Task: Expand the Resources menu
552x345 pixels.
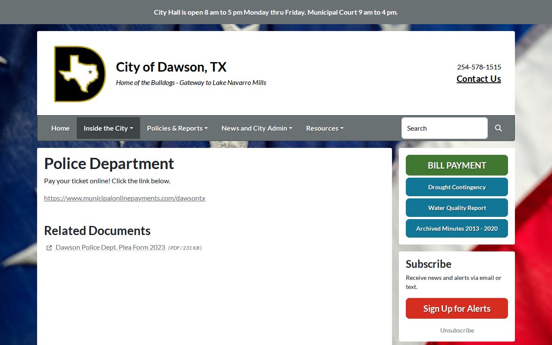Action: (x=325, y=128)
